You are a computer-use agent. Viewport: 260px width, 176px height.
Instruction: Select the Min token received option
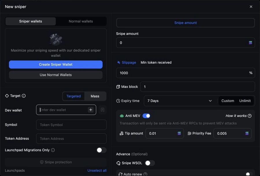tap(156, 62)
